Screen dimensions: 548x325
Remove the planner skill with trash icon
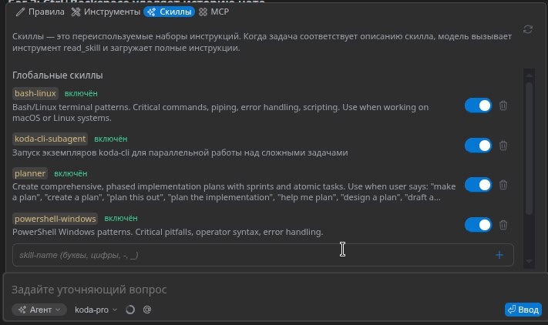[x=503, y=185]
